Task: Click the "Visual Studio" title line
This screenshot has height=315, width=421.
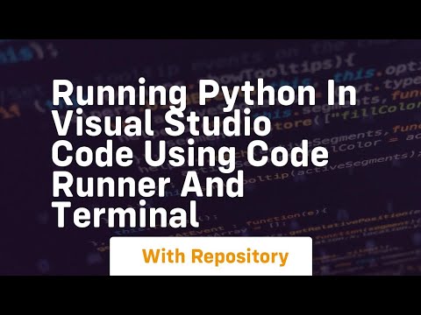Action: pos(161,122)
